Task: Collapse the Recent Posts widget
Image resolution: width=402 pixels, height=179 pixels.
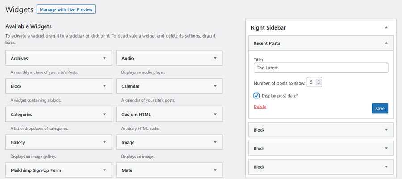Action: click(x=386, y=43)
